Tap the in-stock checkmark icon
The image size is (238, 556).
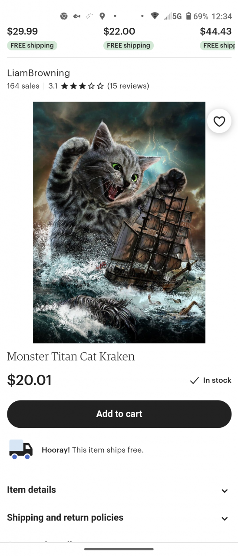pos(194,381)
